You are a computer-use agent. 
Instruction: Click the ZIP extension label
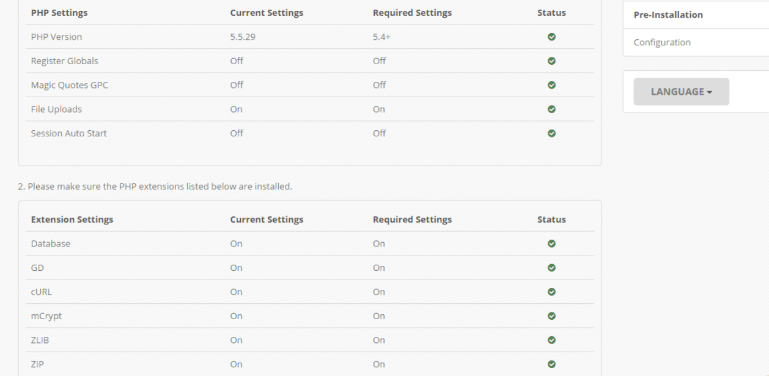(x=37, y=364)
